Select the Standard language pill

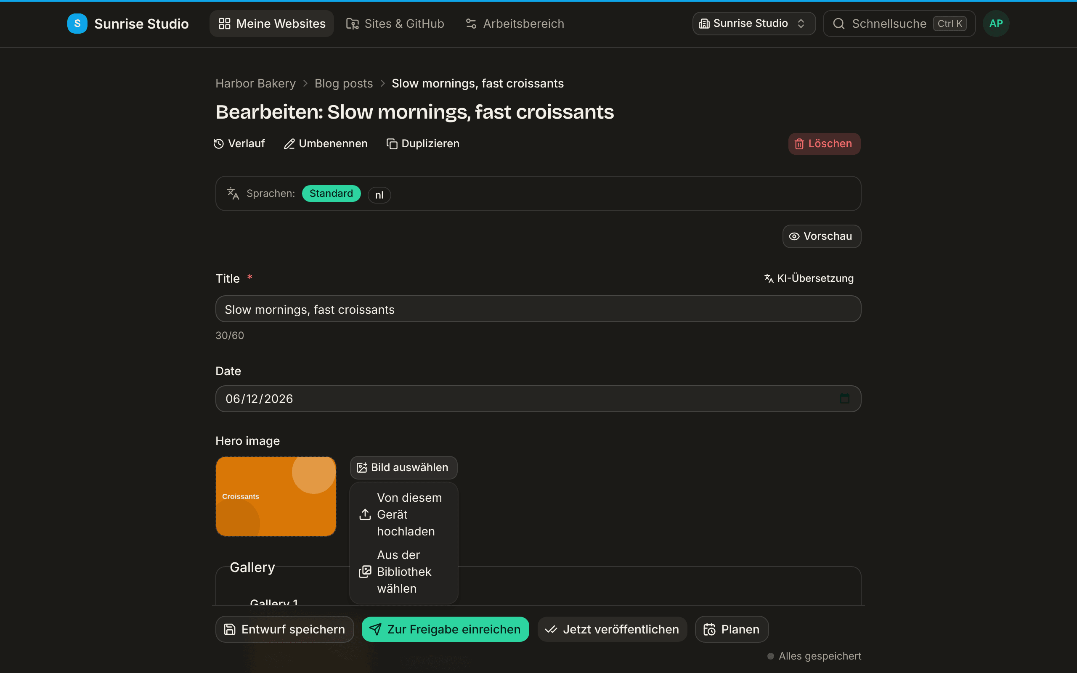point(331,193)
